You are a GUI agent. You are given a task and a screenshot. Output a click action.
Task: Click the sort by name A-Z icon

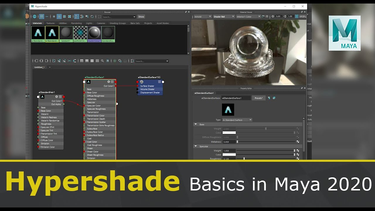tap(76, 17)
